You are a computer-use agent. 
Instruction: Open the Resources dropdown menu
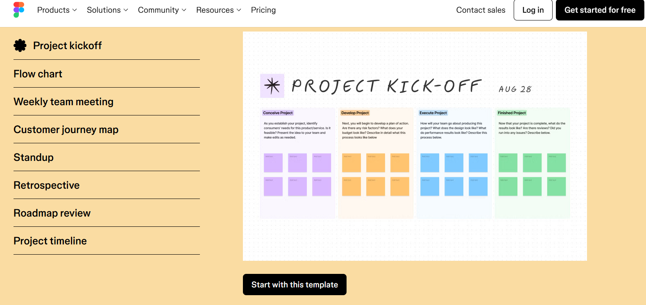click(x=219, y=10)
